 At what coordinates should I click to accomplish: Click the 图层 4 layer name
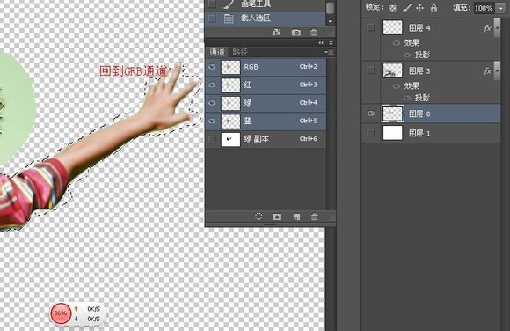click(419, 28)
